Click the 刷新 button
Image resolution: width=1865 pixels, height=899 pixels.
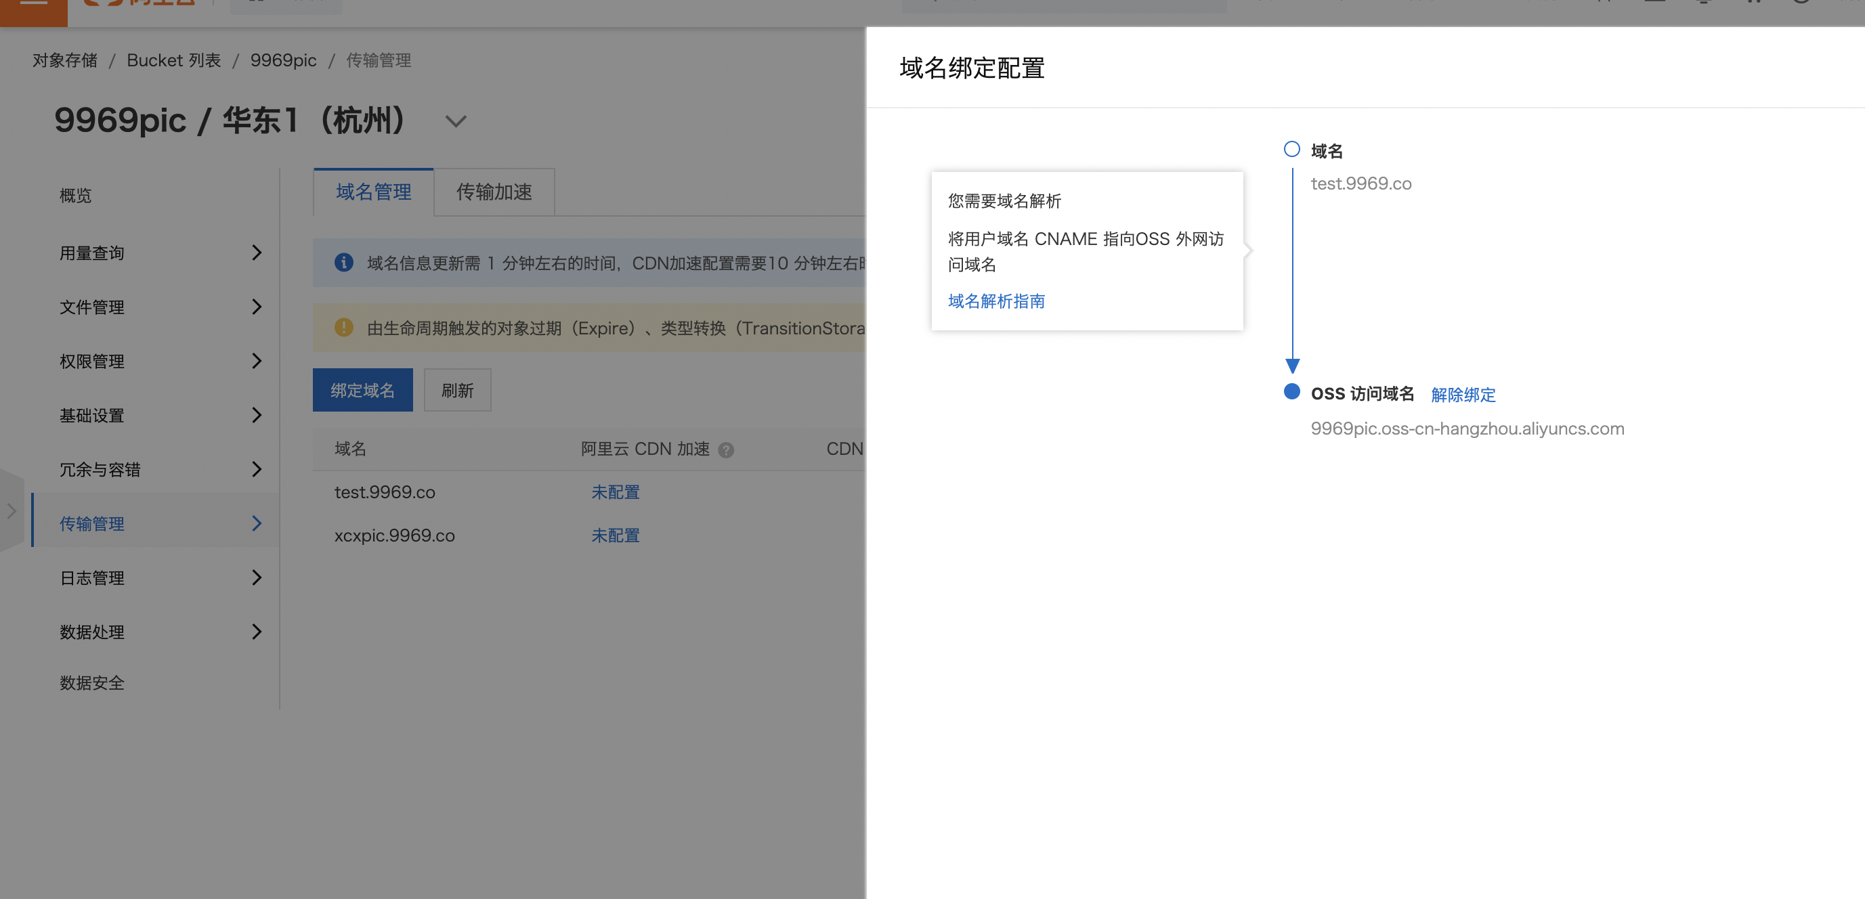pyautogui.click(x=458, y=390)
